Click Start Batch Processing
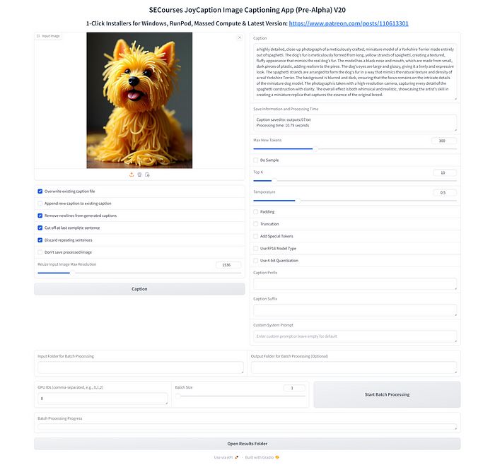495x465 pixels. coord(387,394)
